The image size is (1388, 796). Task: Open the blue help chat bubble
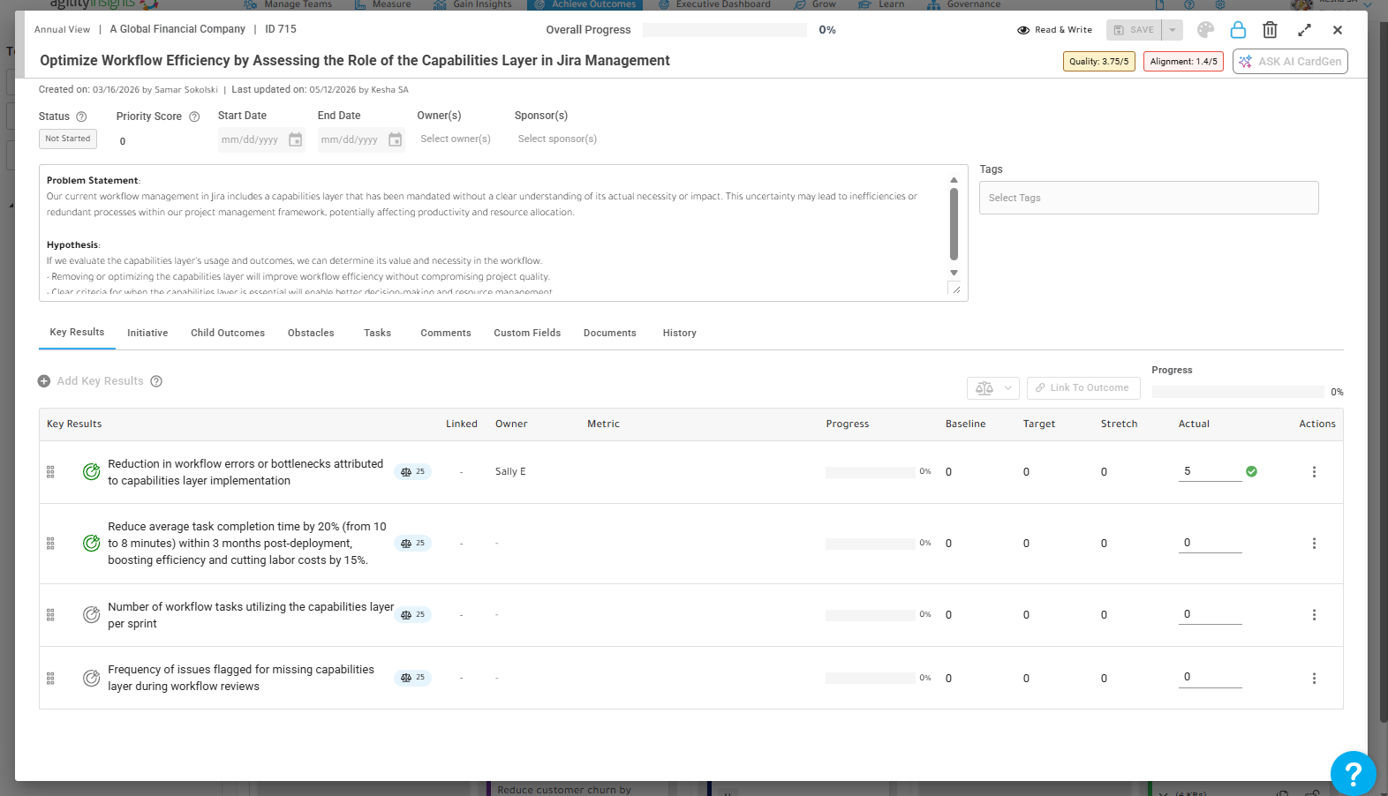[1353, 773]
